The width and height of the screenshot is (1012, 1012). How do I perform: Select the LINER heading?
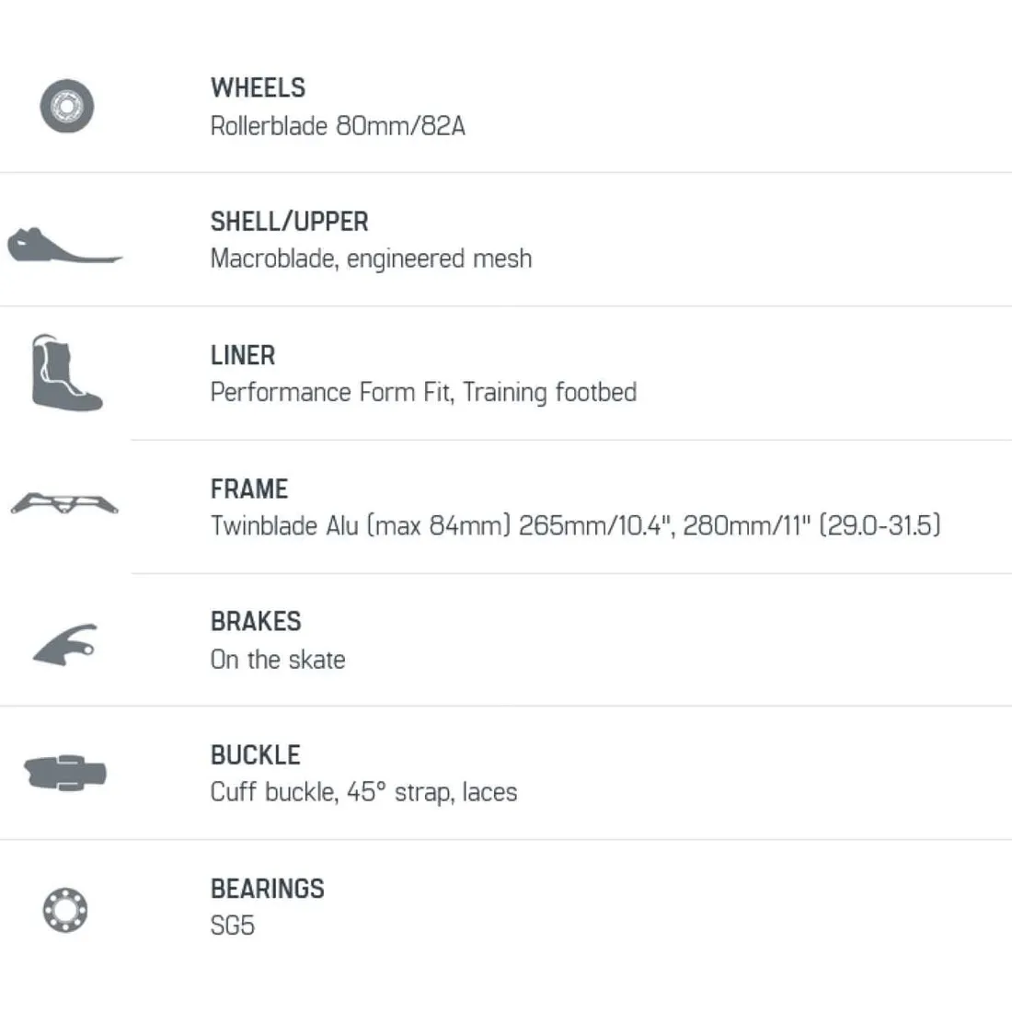pyautogui.click(x=243, y=355)
